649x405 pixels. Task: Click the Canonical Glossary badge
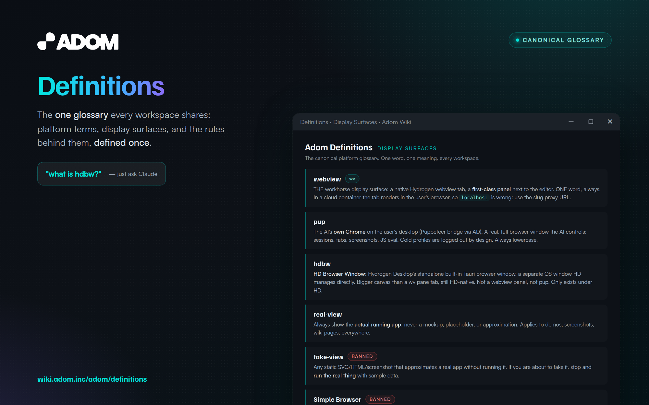coord(560,40)
